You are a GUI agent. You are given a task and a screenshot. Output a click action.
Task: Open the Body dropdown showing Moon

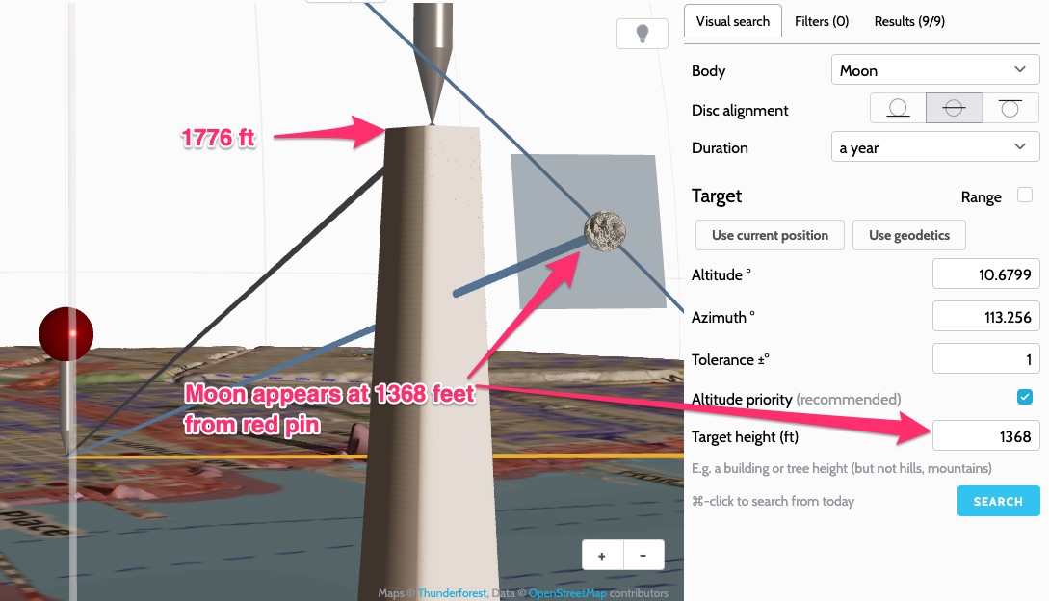935,70
